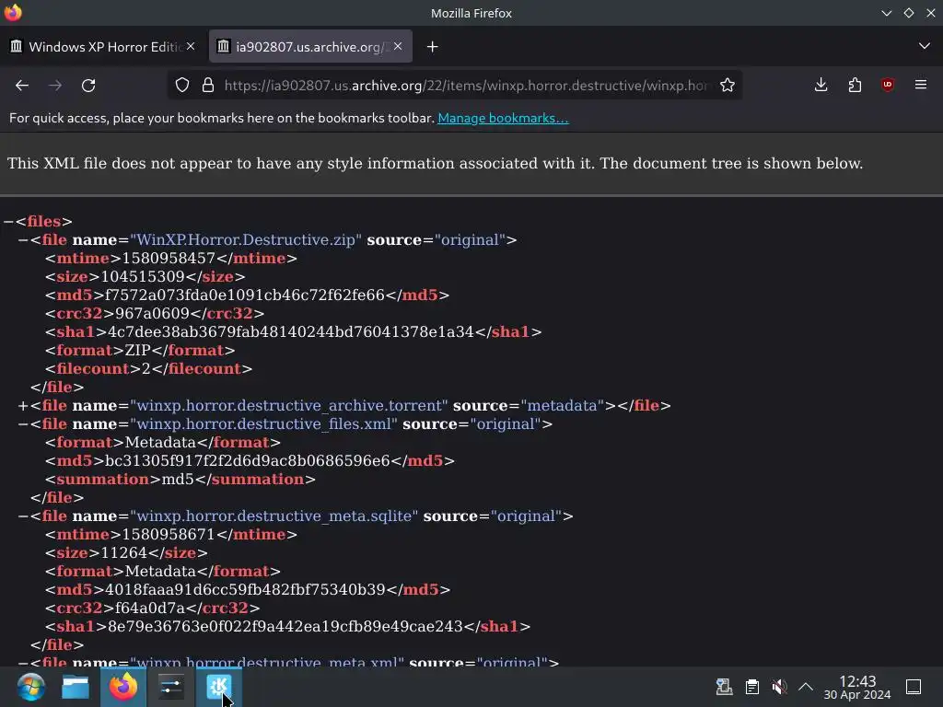943x707 pixels.
Task: Click md5 value f7572a073fda0e1091cb46c72f62fe66
Action: click(x=245, y=296)
